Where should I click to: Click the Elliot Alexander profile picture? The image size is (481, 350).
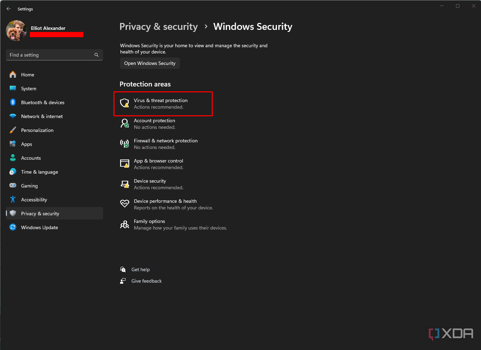coord(16,31)
